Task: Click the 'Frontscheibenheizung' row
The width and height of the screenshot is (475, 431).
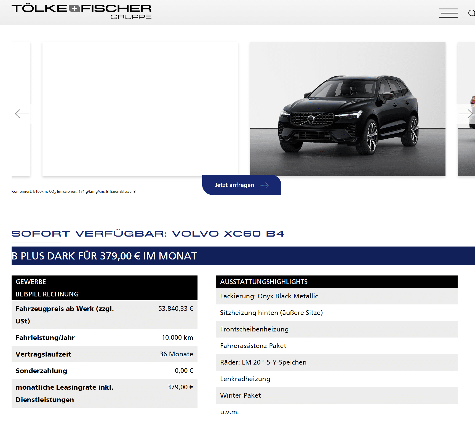Action: pyautogui.click(x=337, y=329)
